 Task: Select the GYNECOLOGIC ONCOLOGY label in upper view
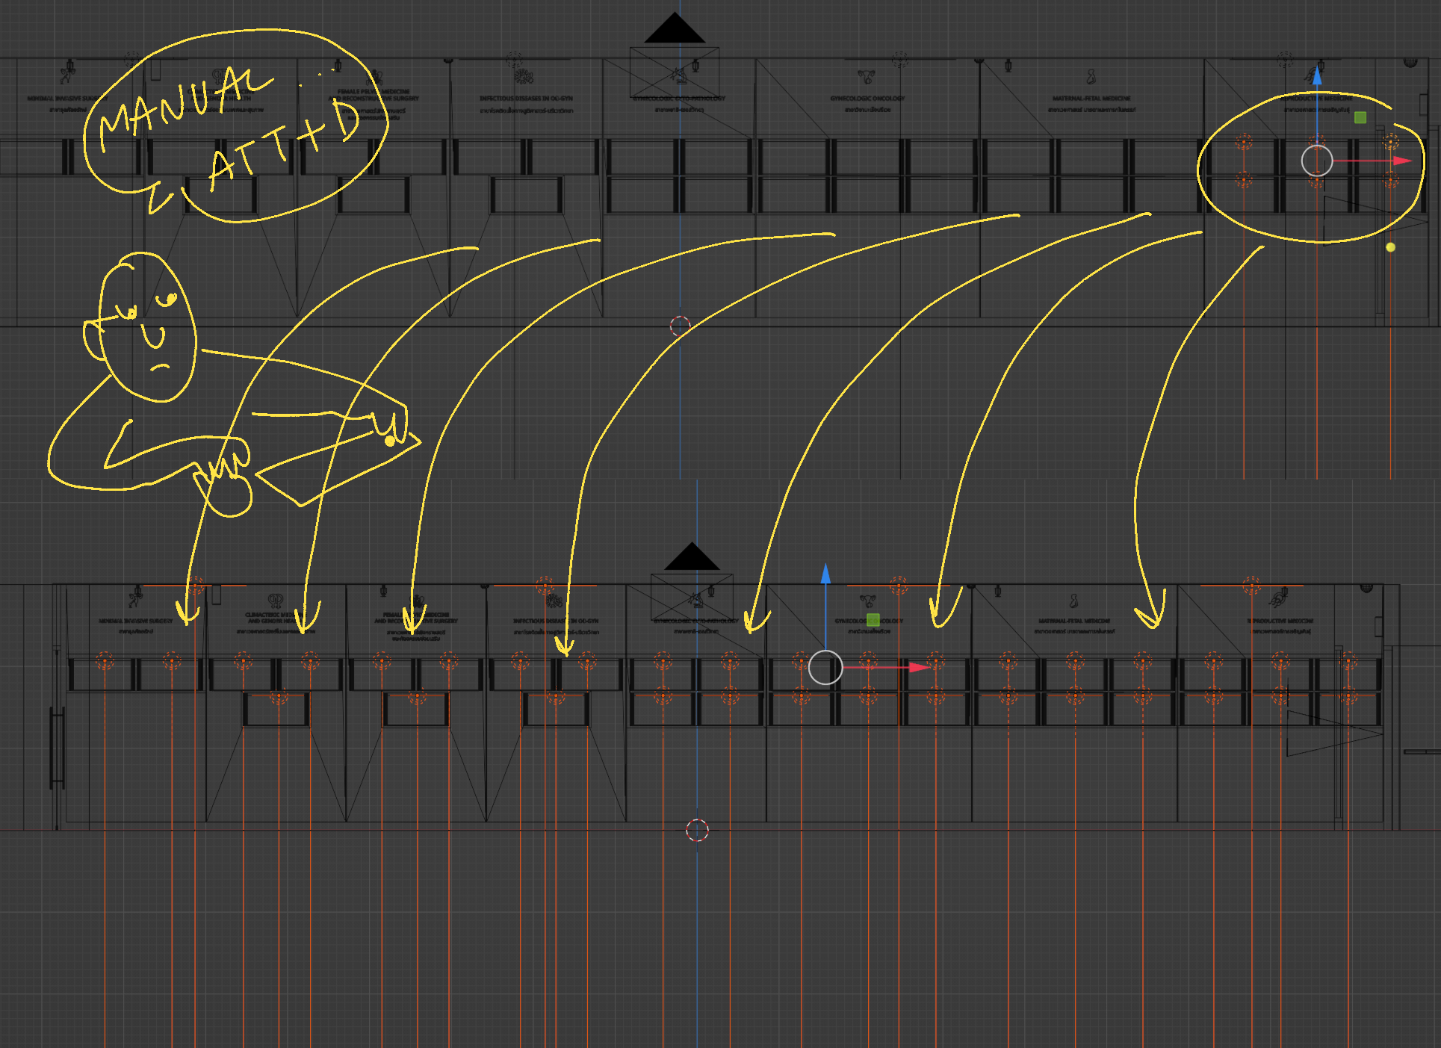click(x=867, y=99)
